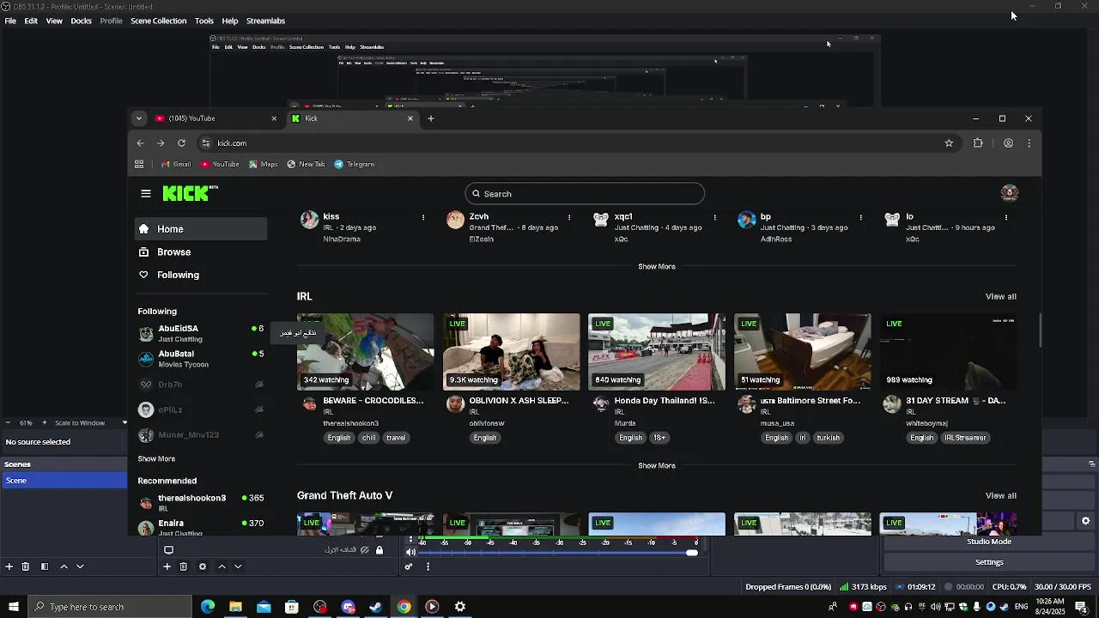Open gear icon in OBS Controls dock
The height and width of the screenshot is (618, 1099).
pyautogui.click(x=1085, y=521)
